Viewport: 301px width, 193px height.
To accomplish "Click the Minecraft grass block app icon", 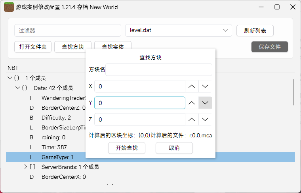I will (x=9, y=7).
